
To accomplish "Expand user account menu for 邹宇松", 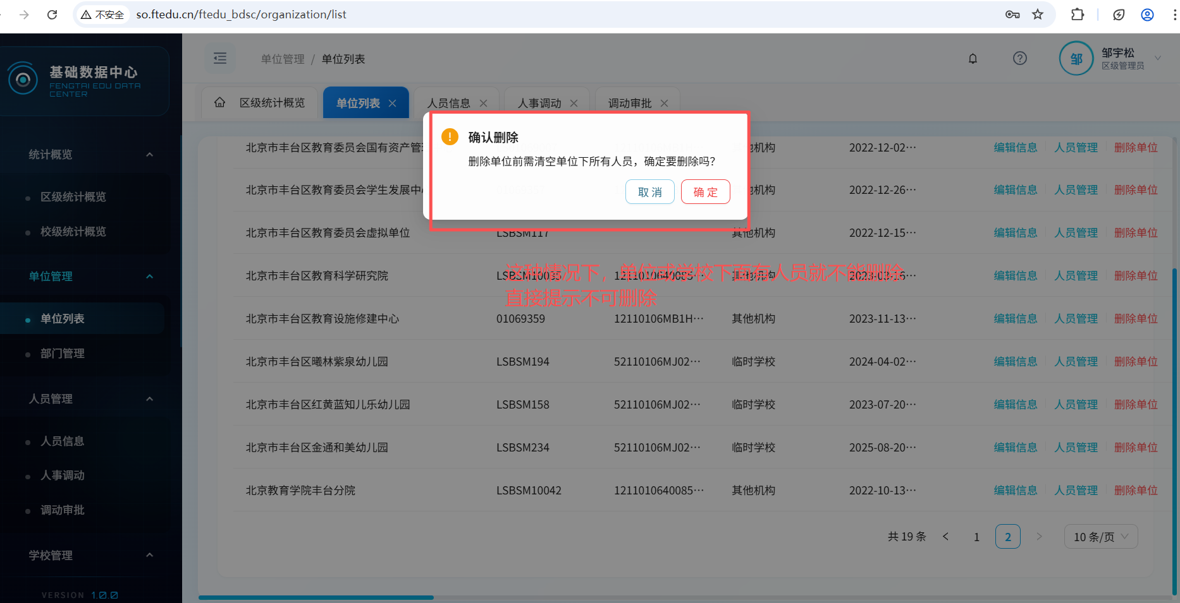I will [1158, 58].
